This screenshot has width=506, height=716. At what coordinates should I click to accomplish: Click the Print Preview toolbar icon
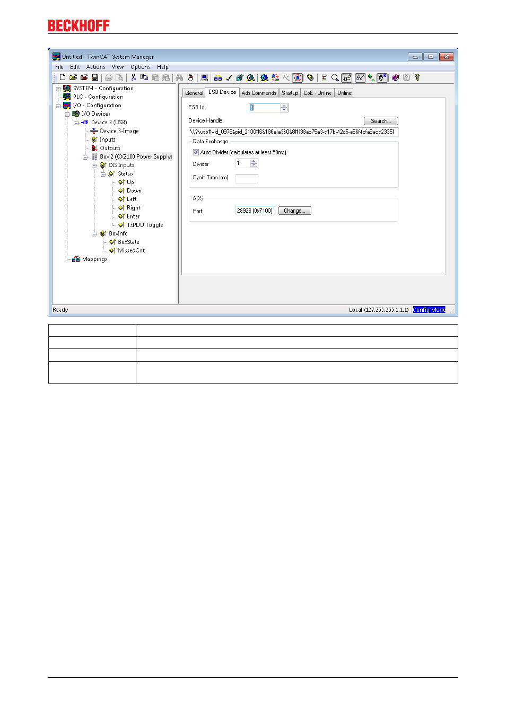[x=120, y=78]
